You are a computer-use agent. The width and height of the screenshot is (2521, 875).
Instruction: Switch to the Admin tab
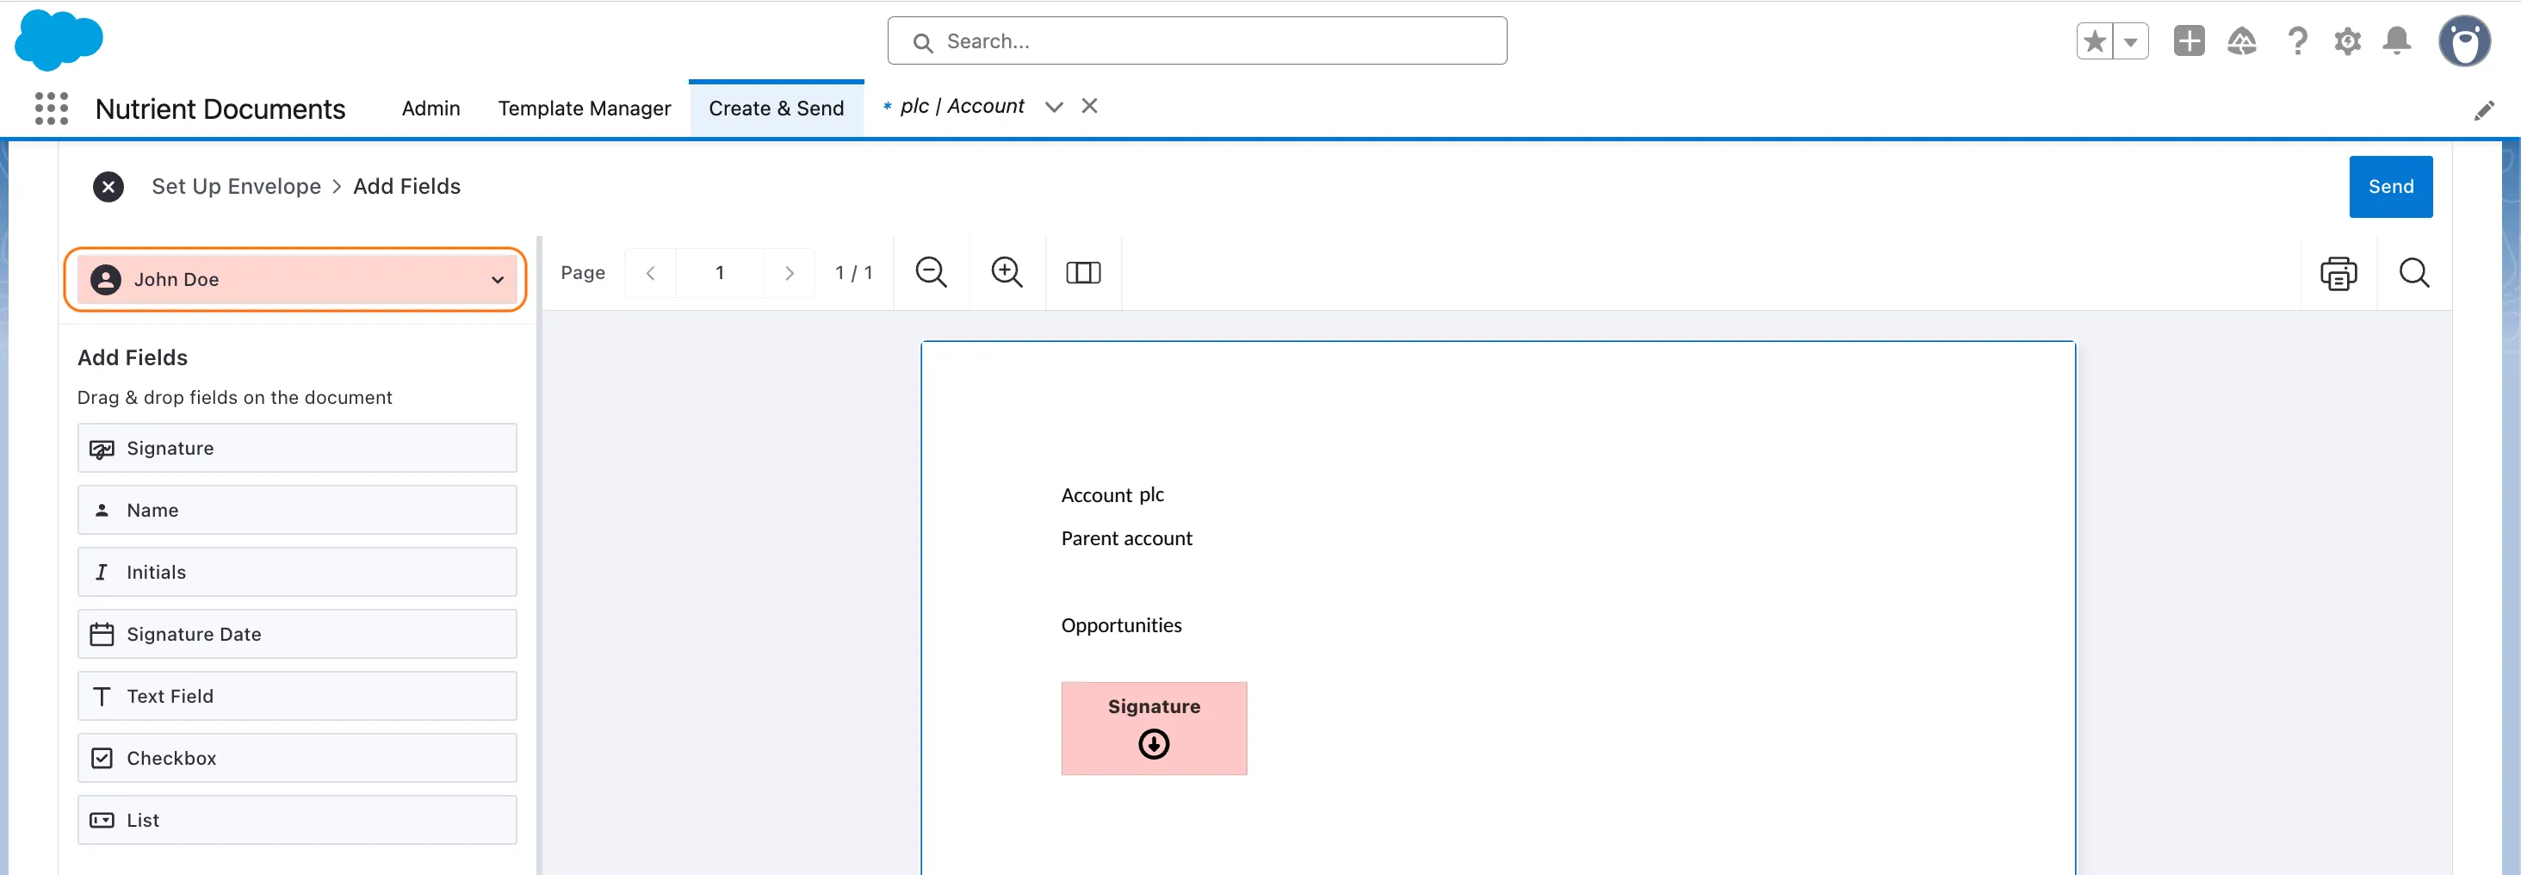coord(430,108)
